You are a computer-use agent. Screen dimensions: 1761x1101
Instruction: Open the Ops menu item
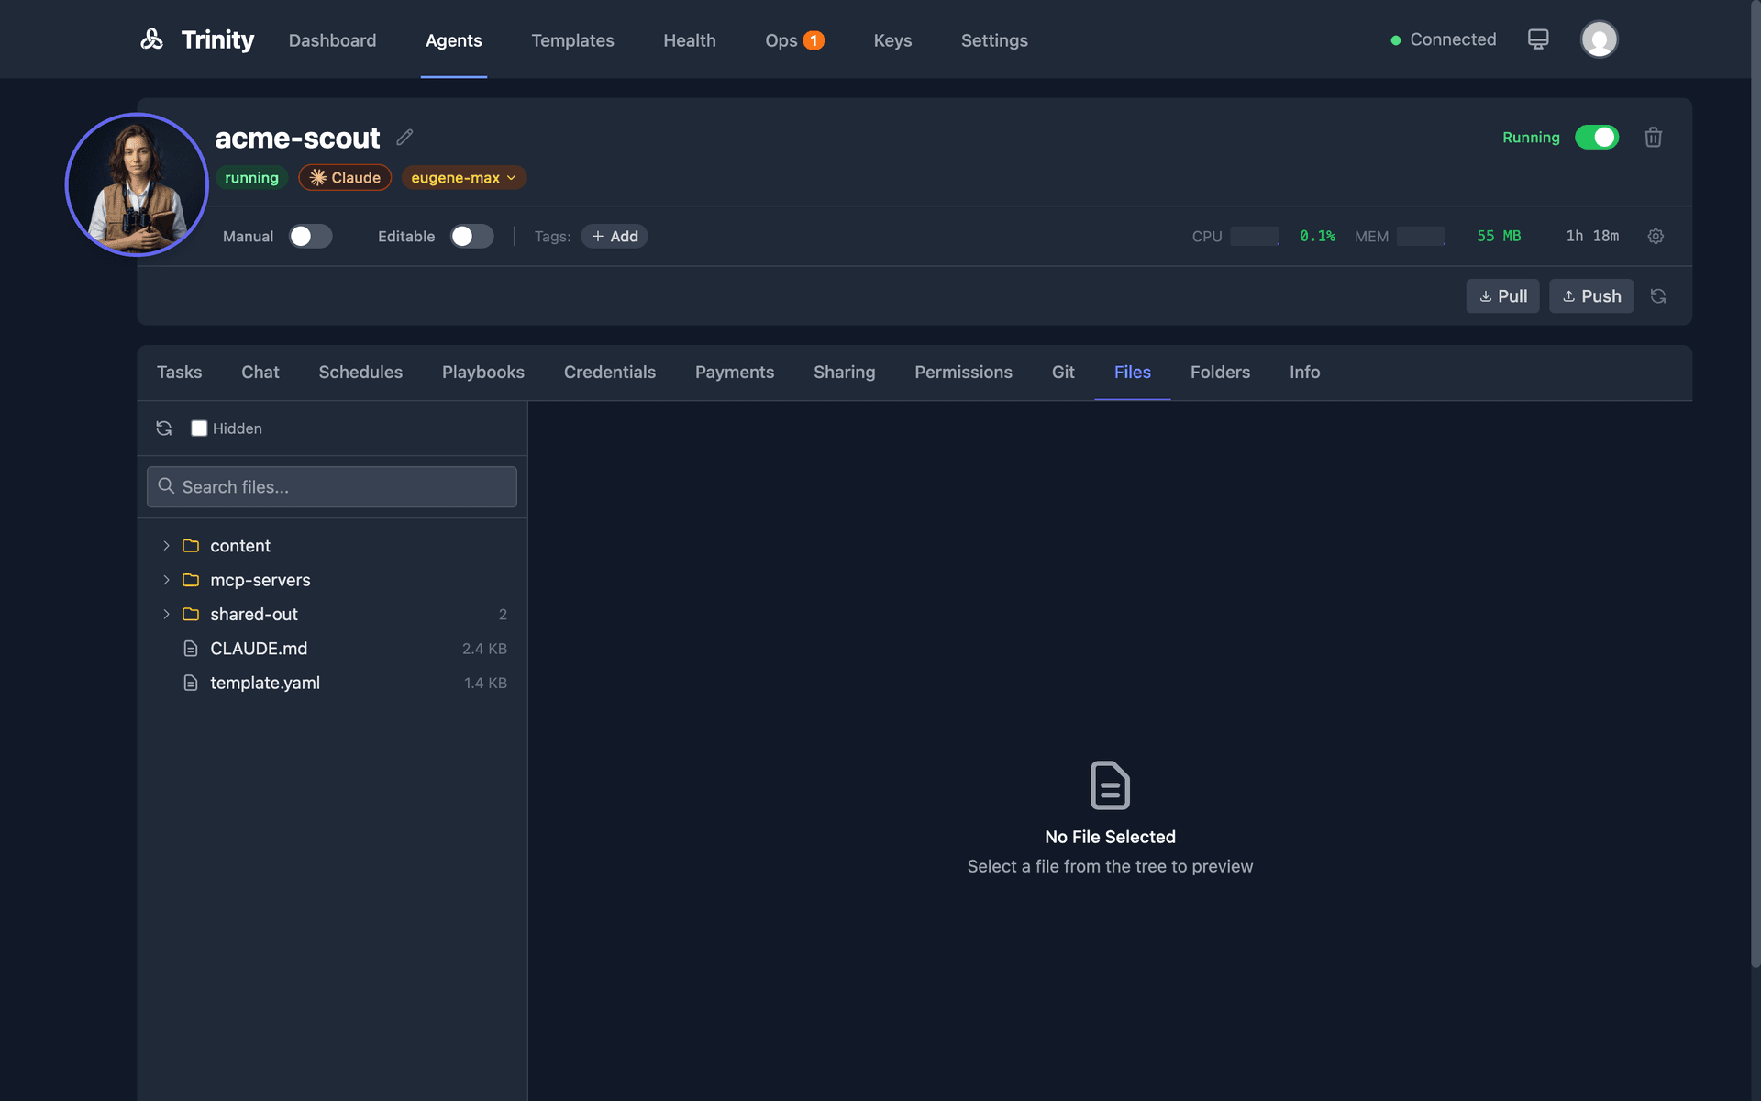tap(781, 40)
